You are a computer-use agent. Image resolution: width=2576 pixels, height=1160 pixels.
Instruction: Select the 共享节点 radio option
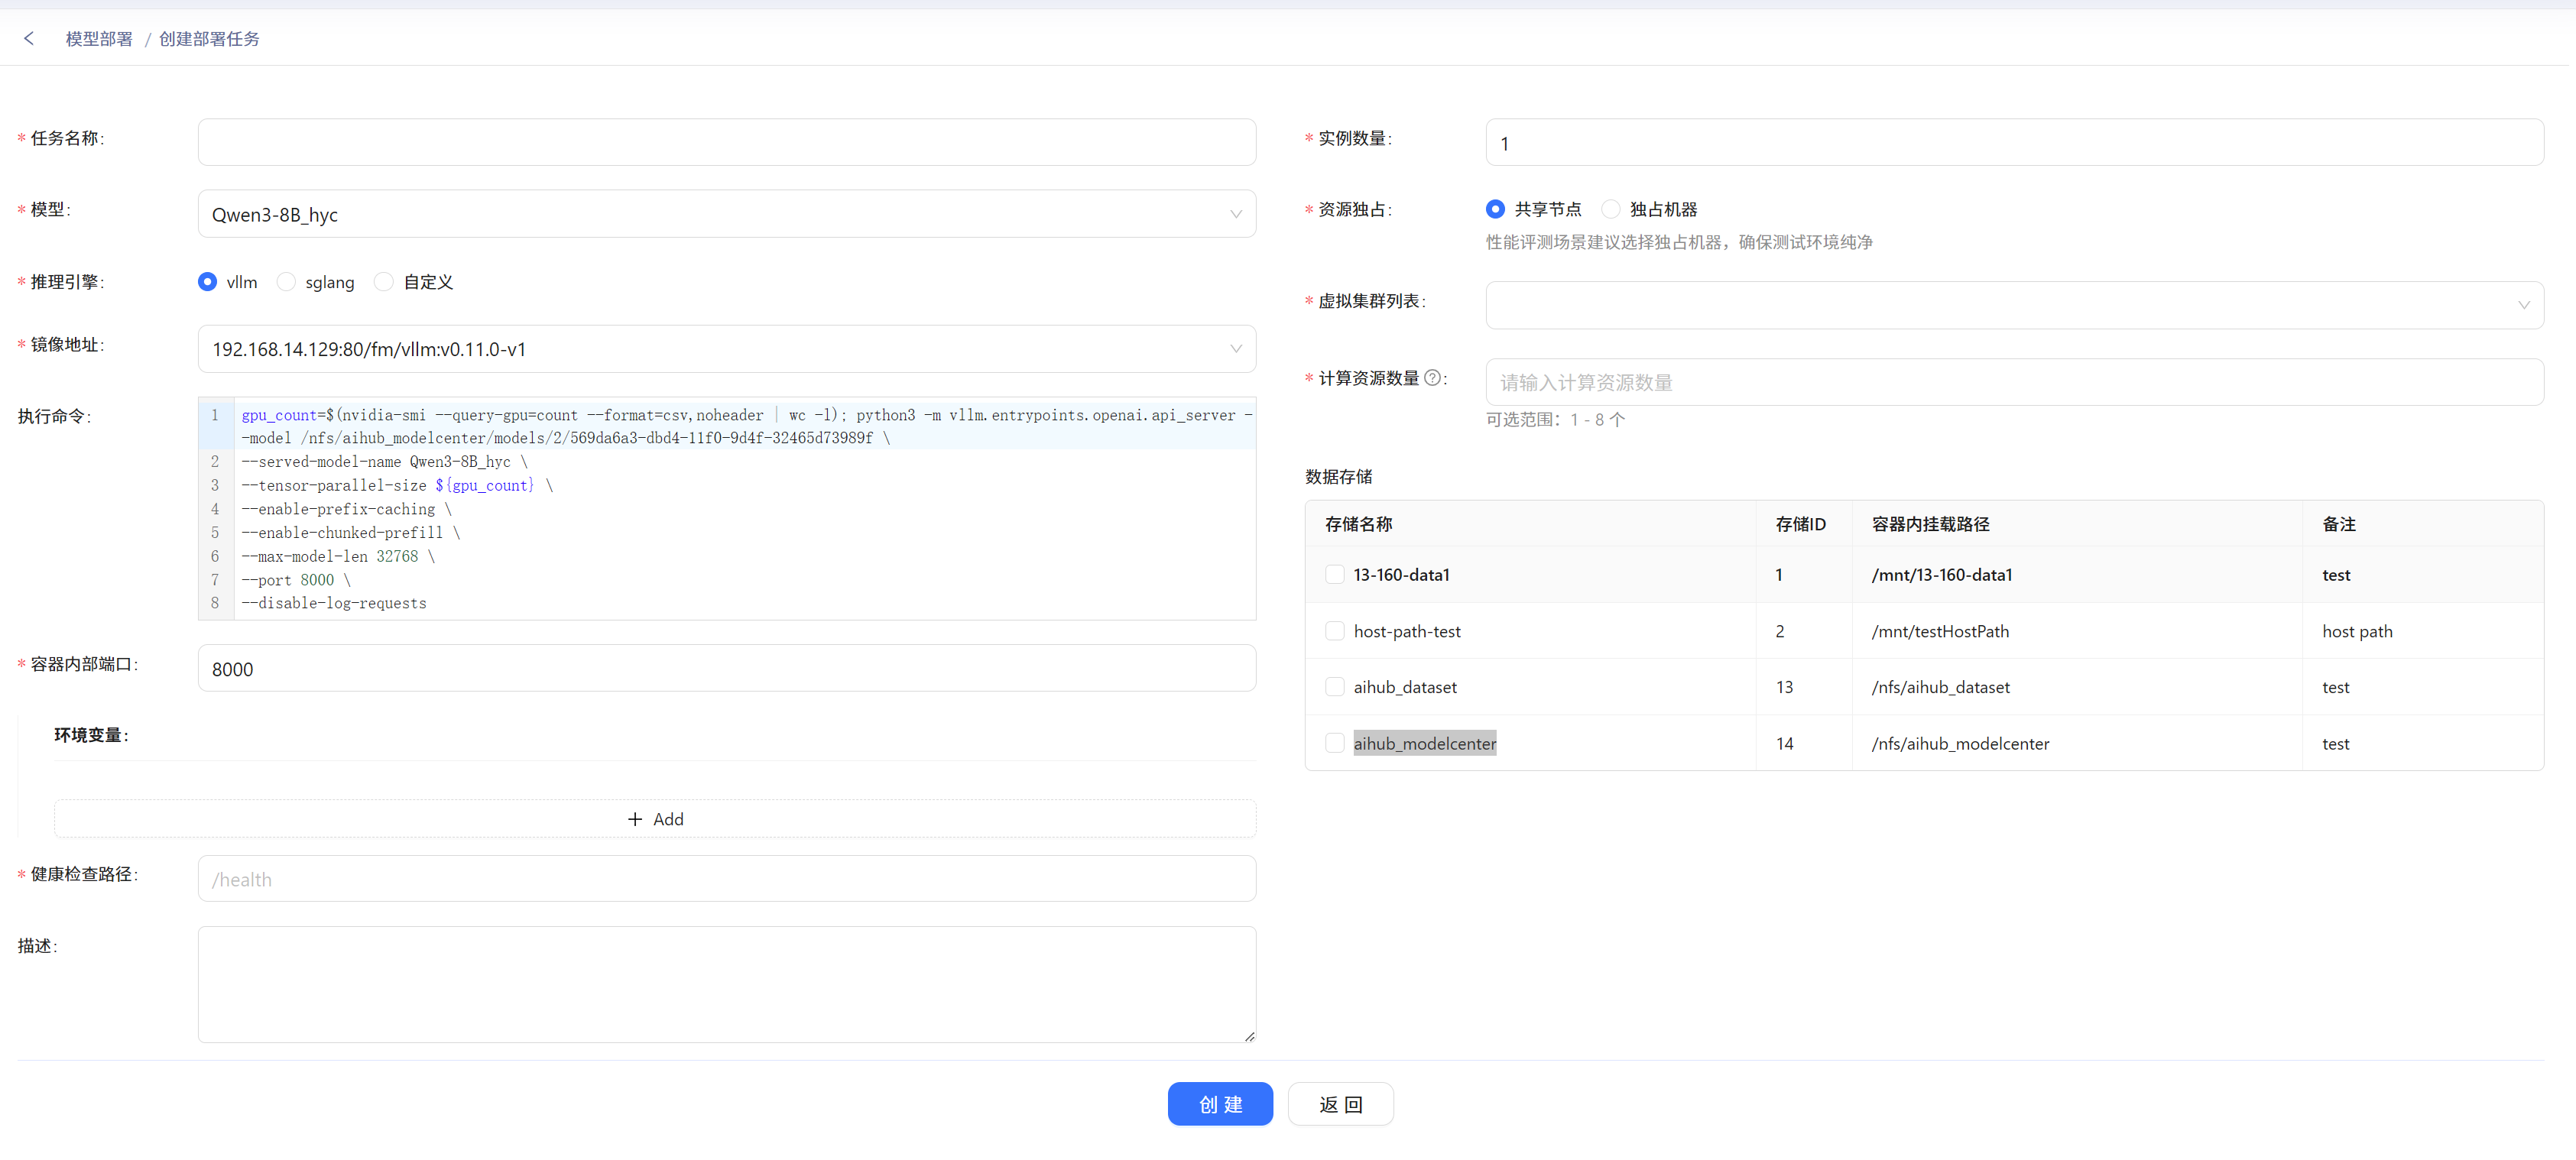click(x=1495, y=209)
